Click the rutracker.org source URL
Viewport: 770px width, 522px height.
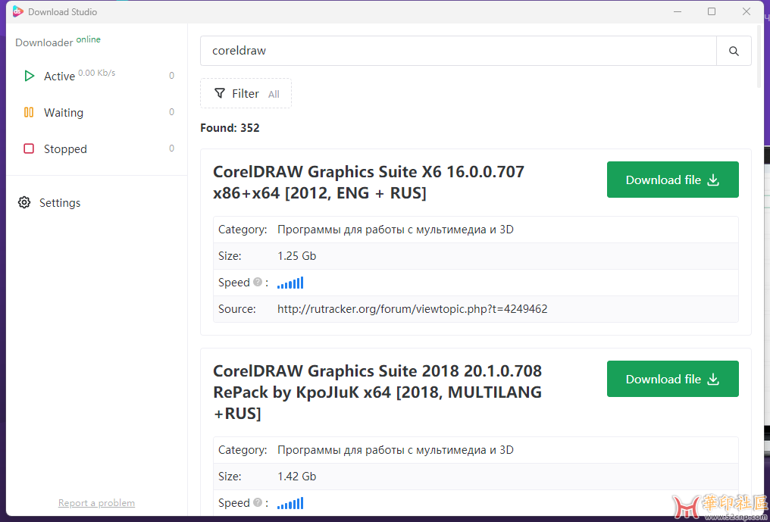click(412, 309)
